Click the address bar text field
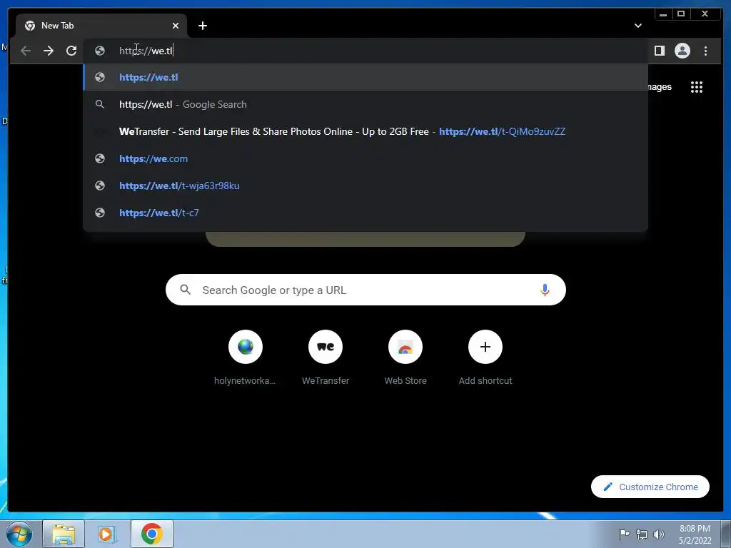731x548 pixels. tap(365, 51)
